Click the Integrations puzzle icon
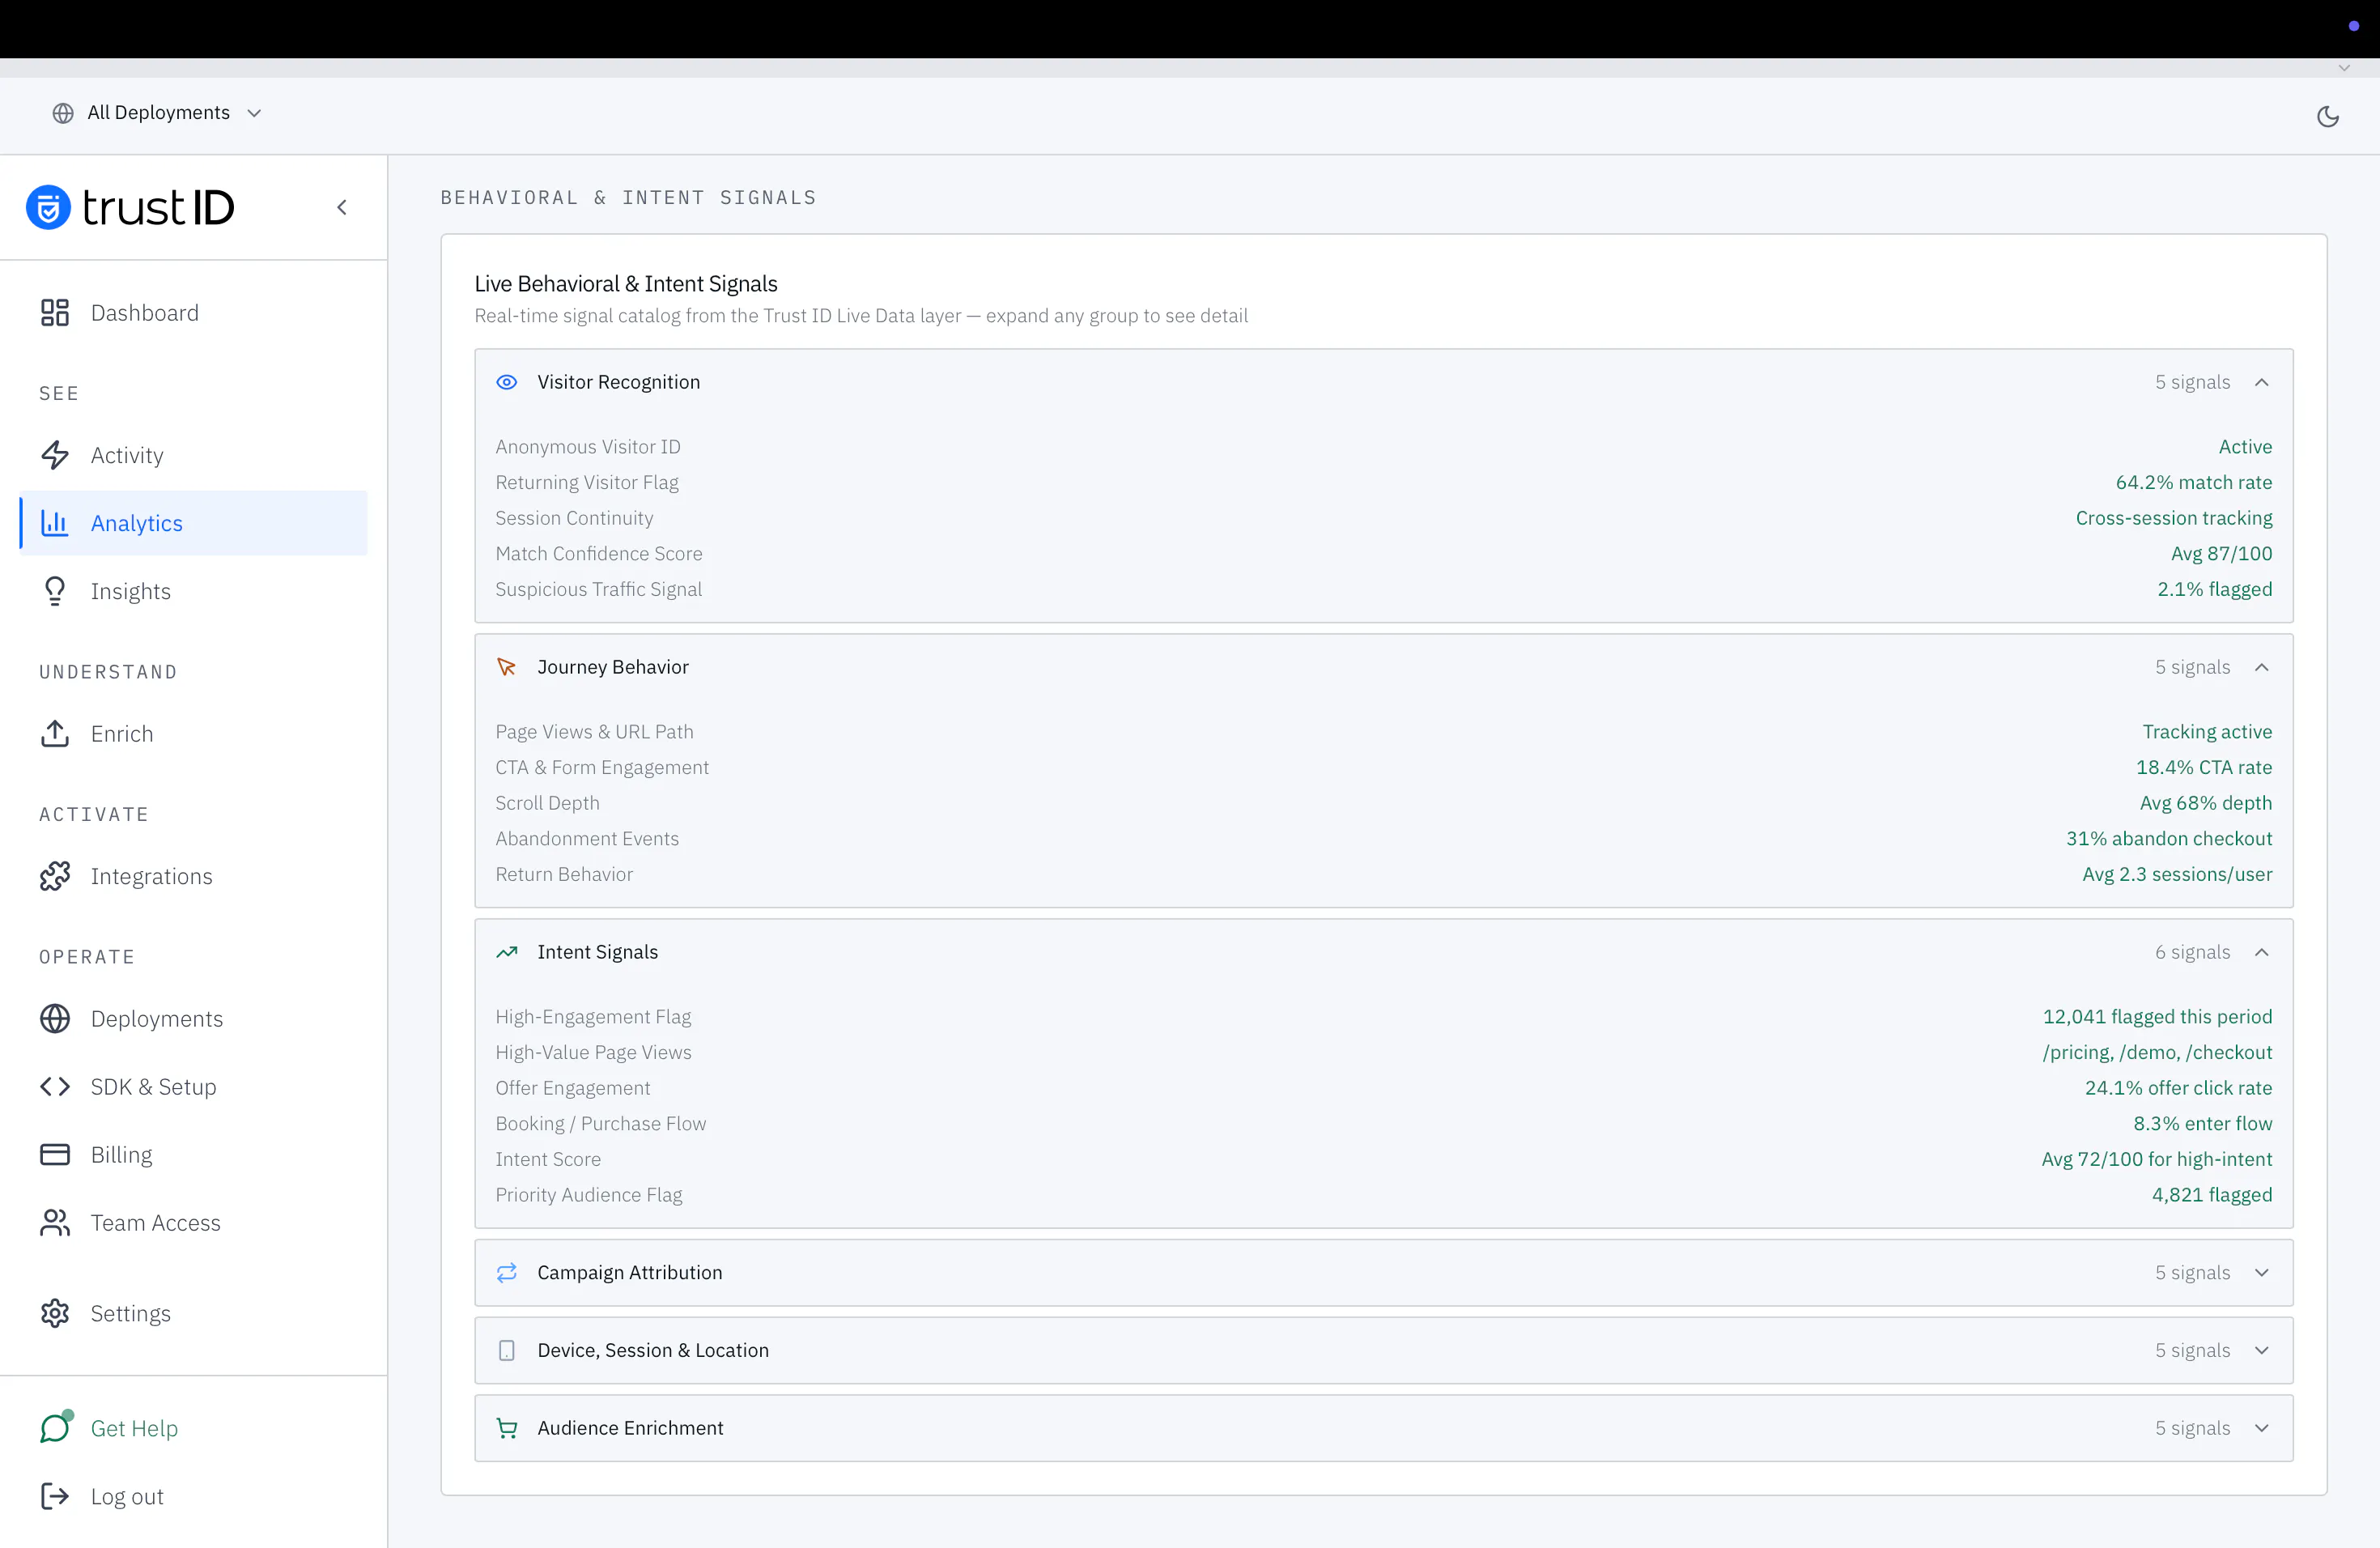This screenshot has width=2380, height=1548. point(55,876)
